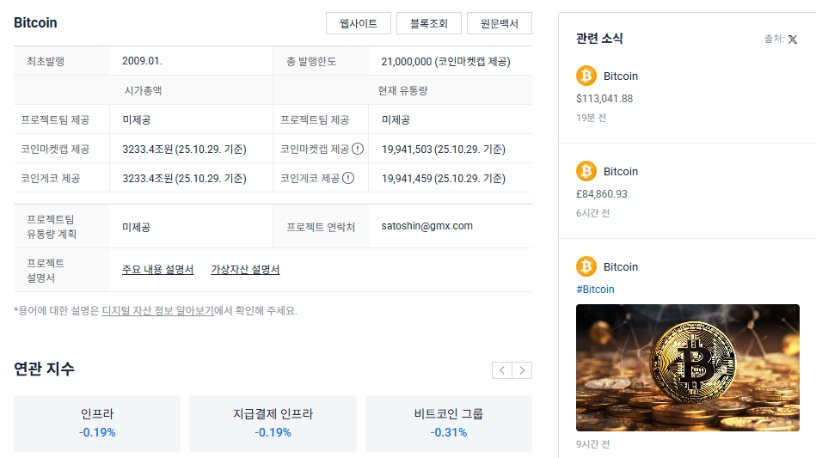Click the 2009.01. first issuance date
816x458 pixels.
(142, 61)
